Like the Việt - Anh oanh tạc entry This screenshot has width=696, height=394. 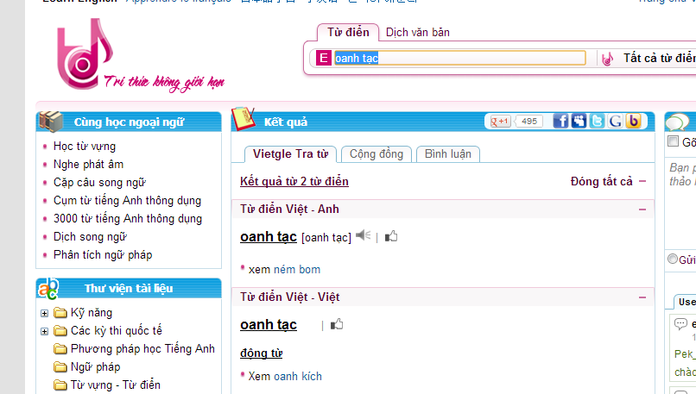point(391,237)
